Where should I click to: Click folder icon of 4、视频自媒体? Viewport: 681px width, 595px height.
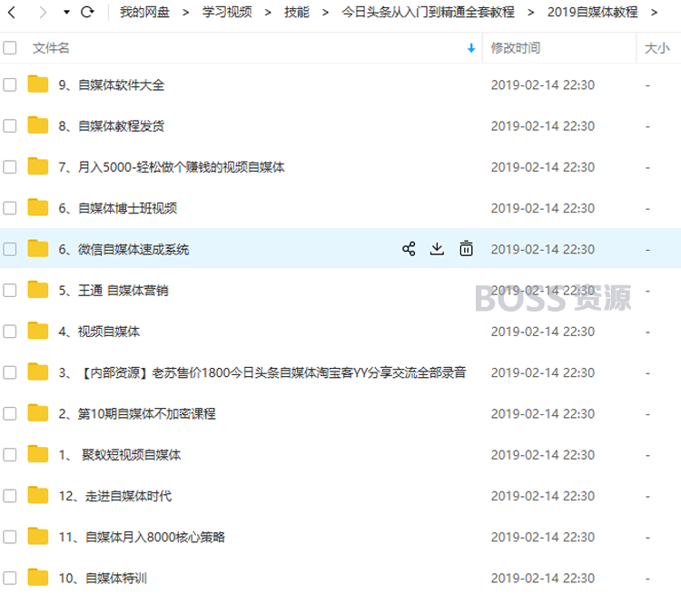38,331
